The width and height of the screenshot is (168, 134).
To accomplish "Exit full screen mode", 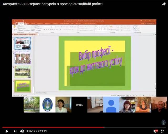I will point(162,131).
